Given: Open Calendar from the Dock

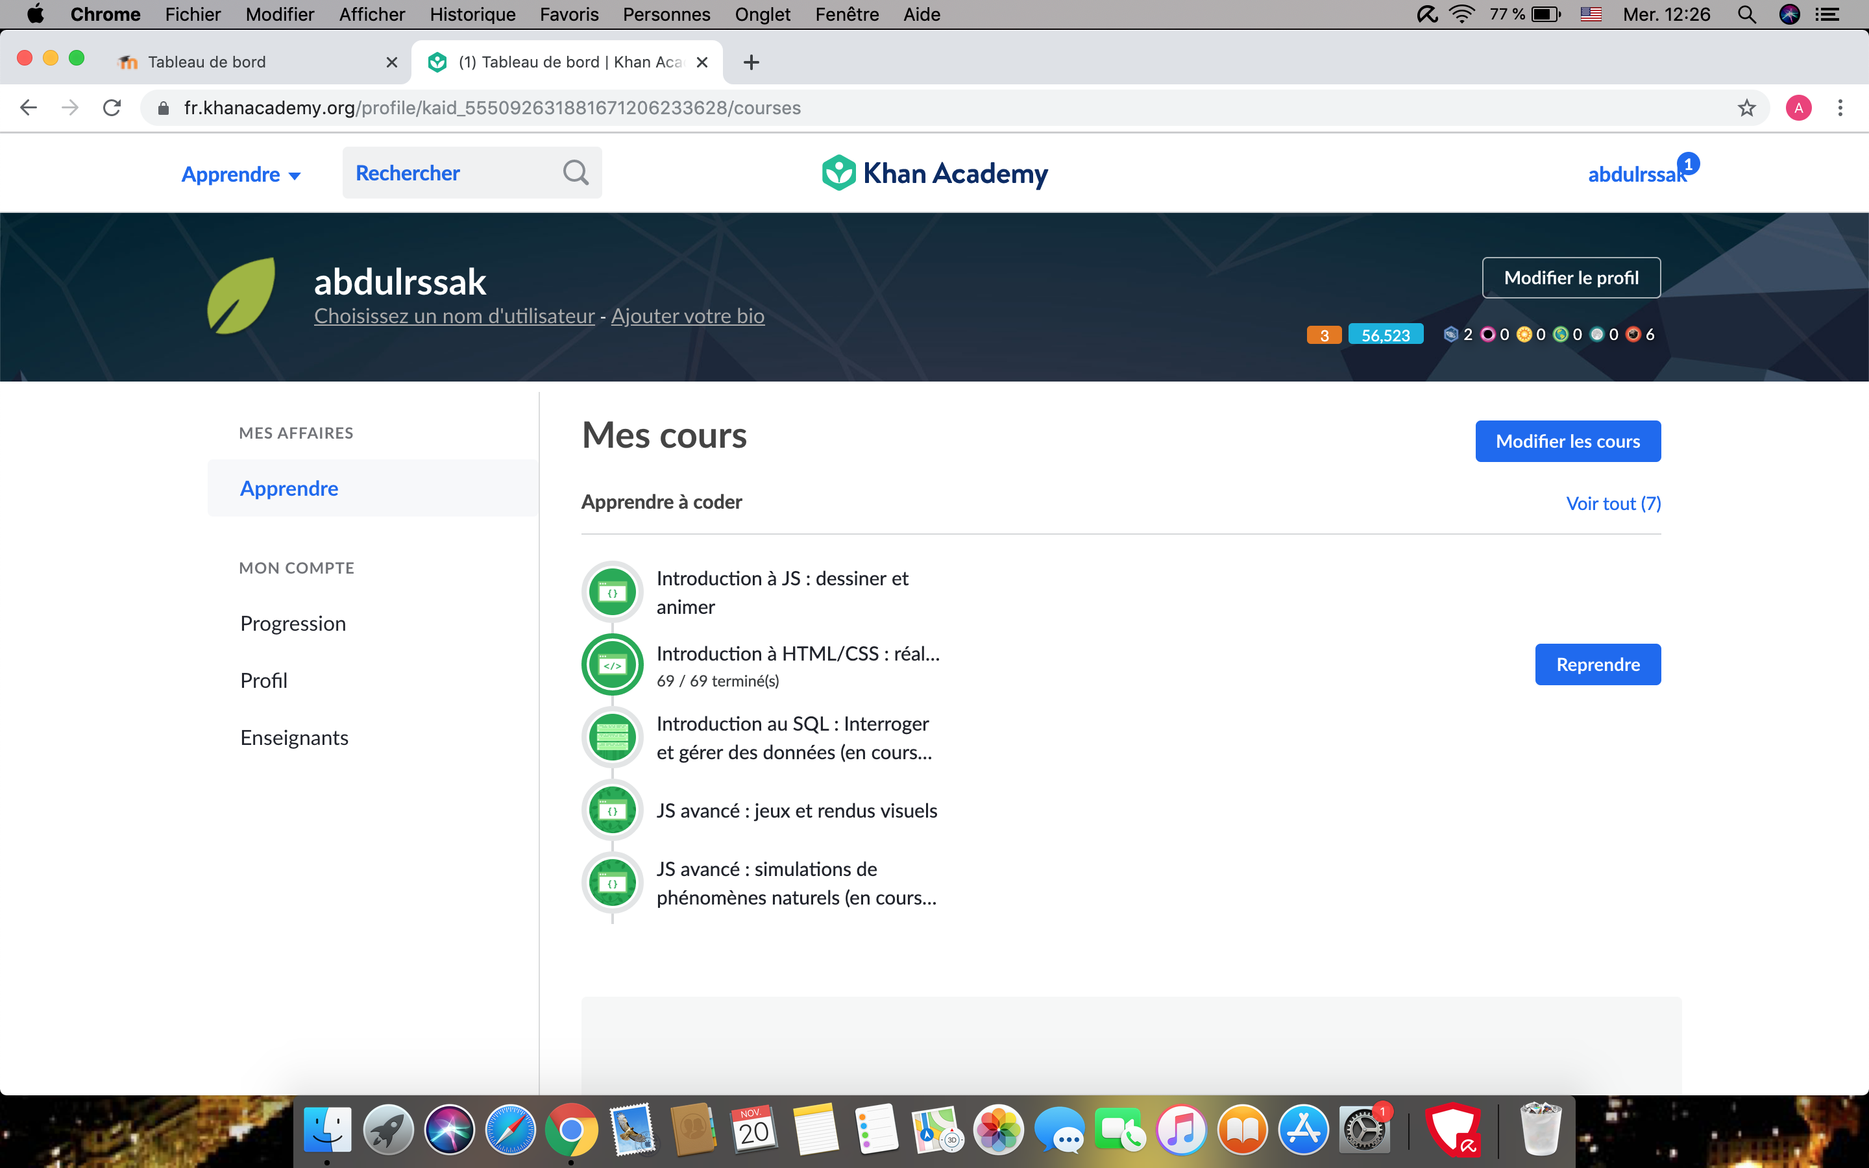Looking at the screenshot, I should 754,1129.
